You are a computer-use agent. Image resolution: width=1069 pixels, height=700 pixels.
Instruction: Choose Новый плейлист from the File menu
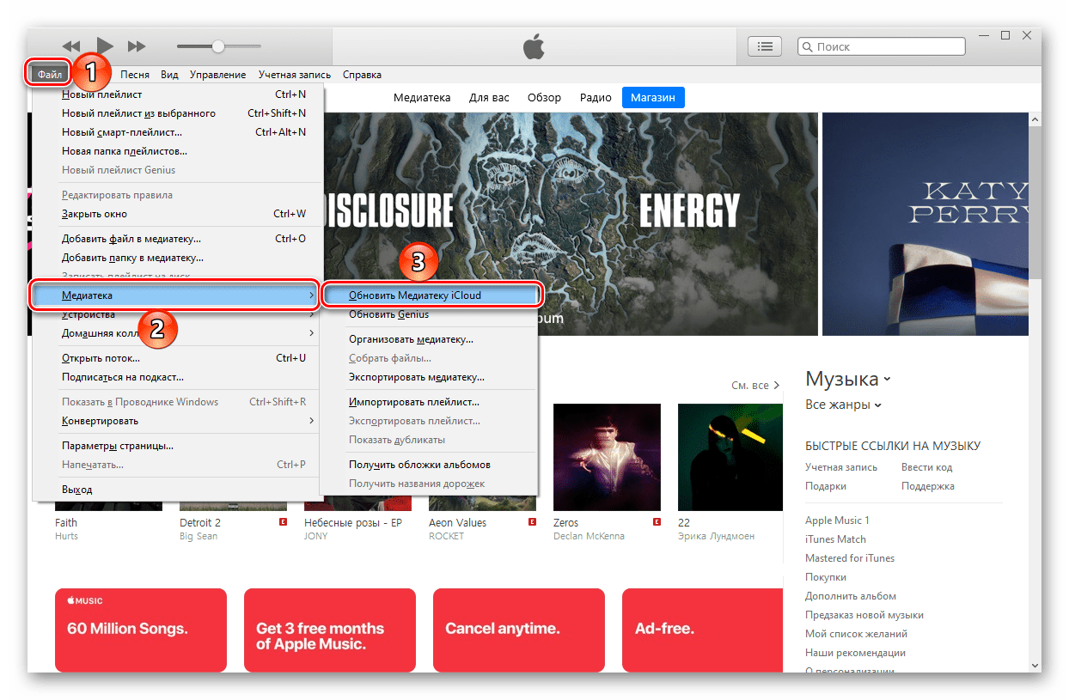tap(102, 94)
